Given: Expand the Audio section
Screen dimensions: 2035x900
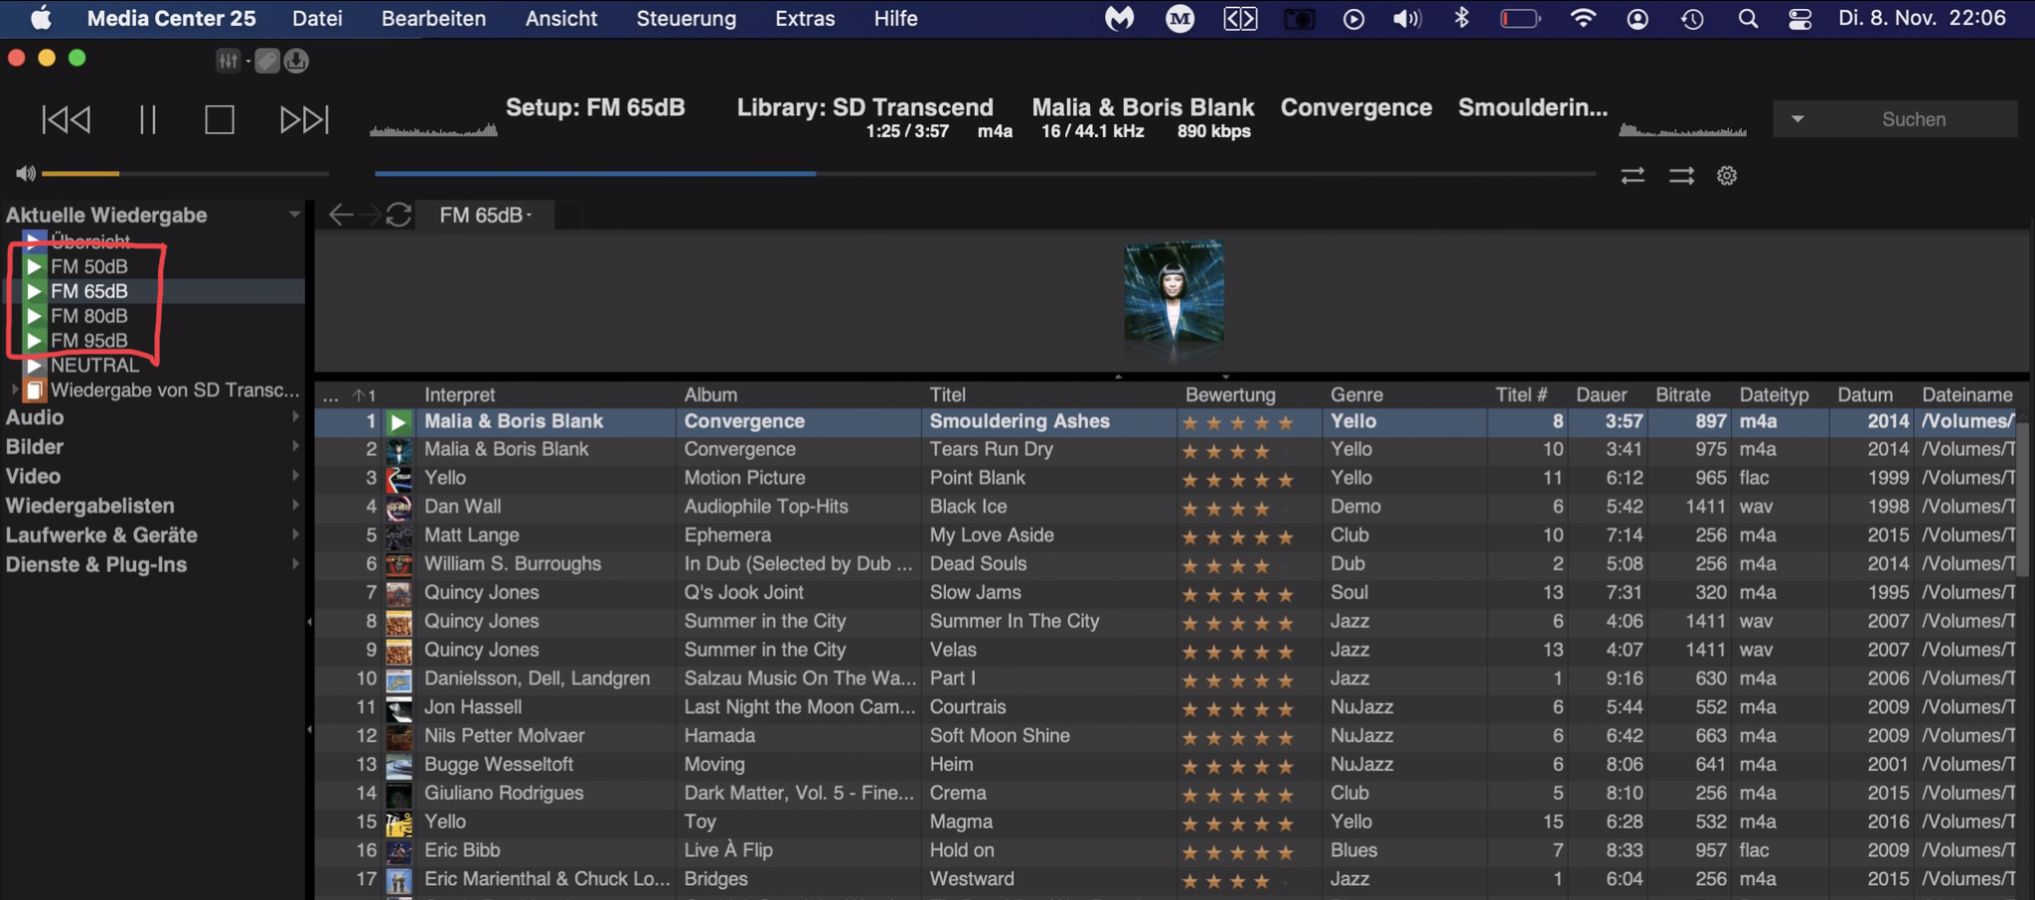Looking at the screenshot, I should click(x=295, y=418).
